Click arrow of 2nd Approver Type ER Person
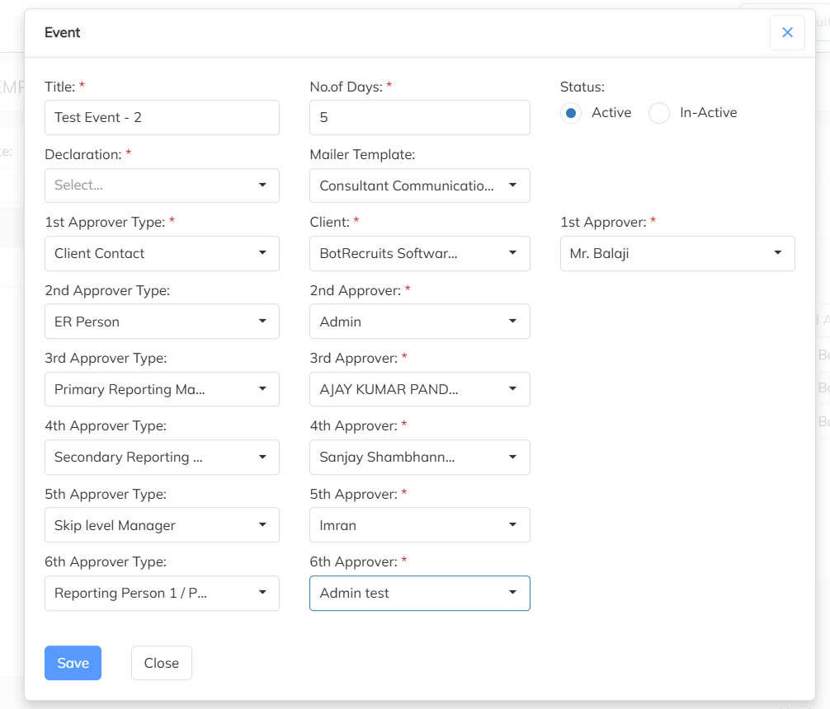 click(262, 322)
